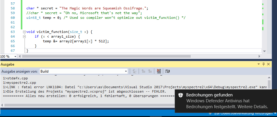Click the string "The Magic Words are Squeamish Ossifrage."

click(103, 8)
